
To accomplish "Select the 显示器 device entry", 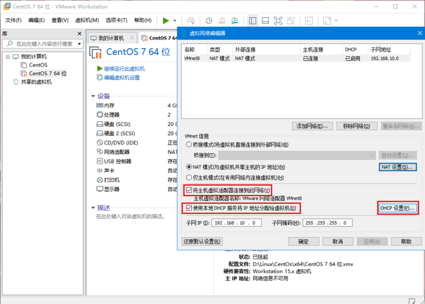I will click(111, 189).
